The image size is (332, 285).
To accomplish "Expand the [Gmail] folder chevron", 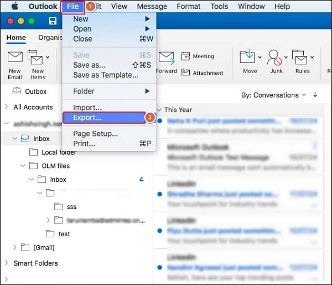I will click(x=14, y=247).
